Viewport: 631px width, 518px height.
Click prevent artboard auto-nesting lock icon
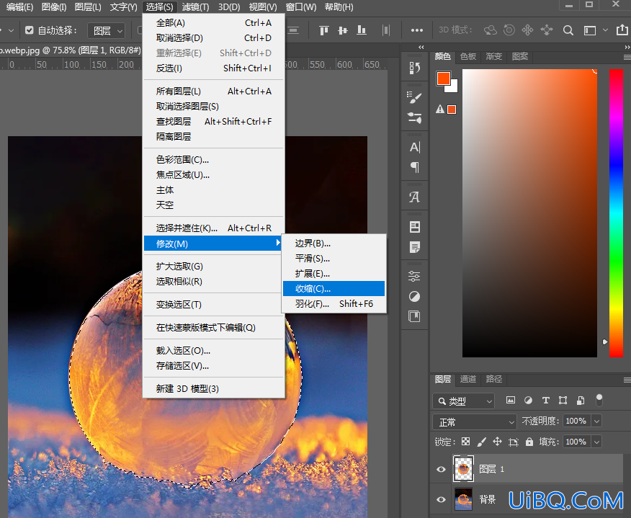point(514,442)
